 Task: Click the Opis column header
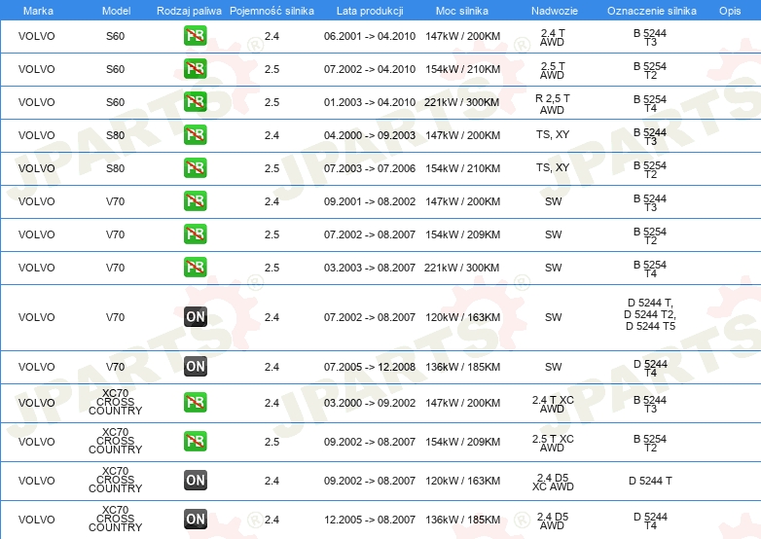pos(730,11)
